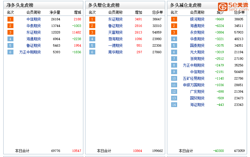The width and height of the screenshot is (250, 157).
Task: Click 会员简称 header in the 净多头龙虎榜 table
Action: coord(34,12)
